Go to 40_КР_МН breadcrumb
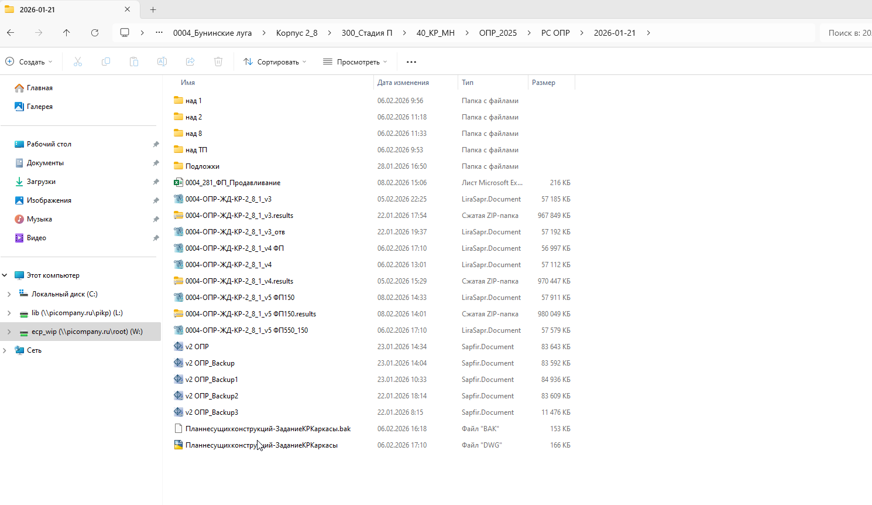 (x=435, y=33)
